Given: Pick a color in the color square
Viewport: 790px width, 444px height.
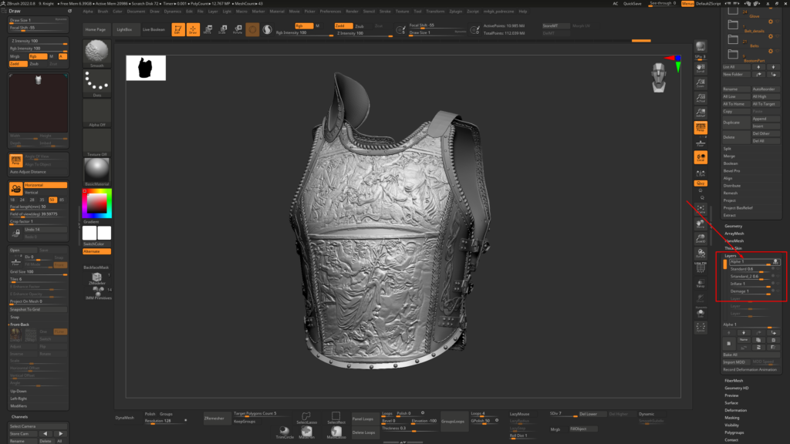Looking at the screenshot, I should [96, 203].
